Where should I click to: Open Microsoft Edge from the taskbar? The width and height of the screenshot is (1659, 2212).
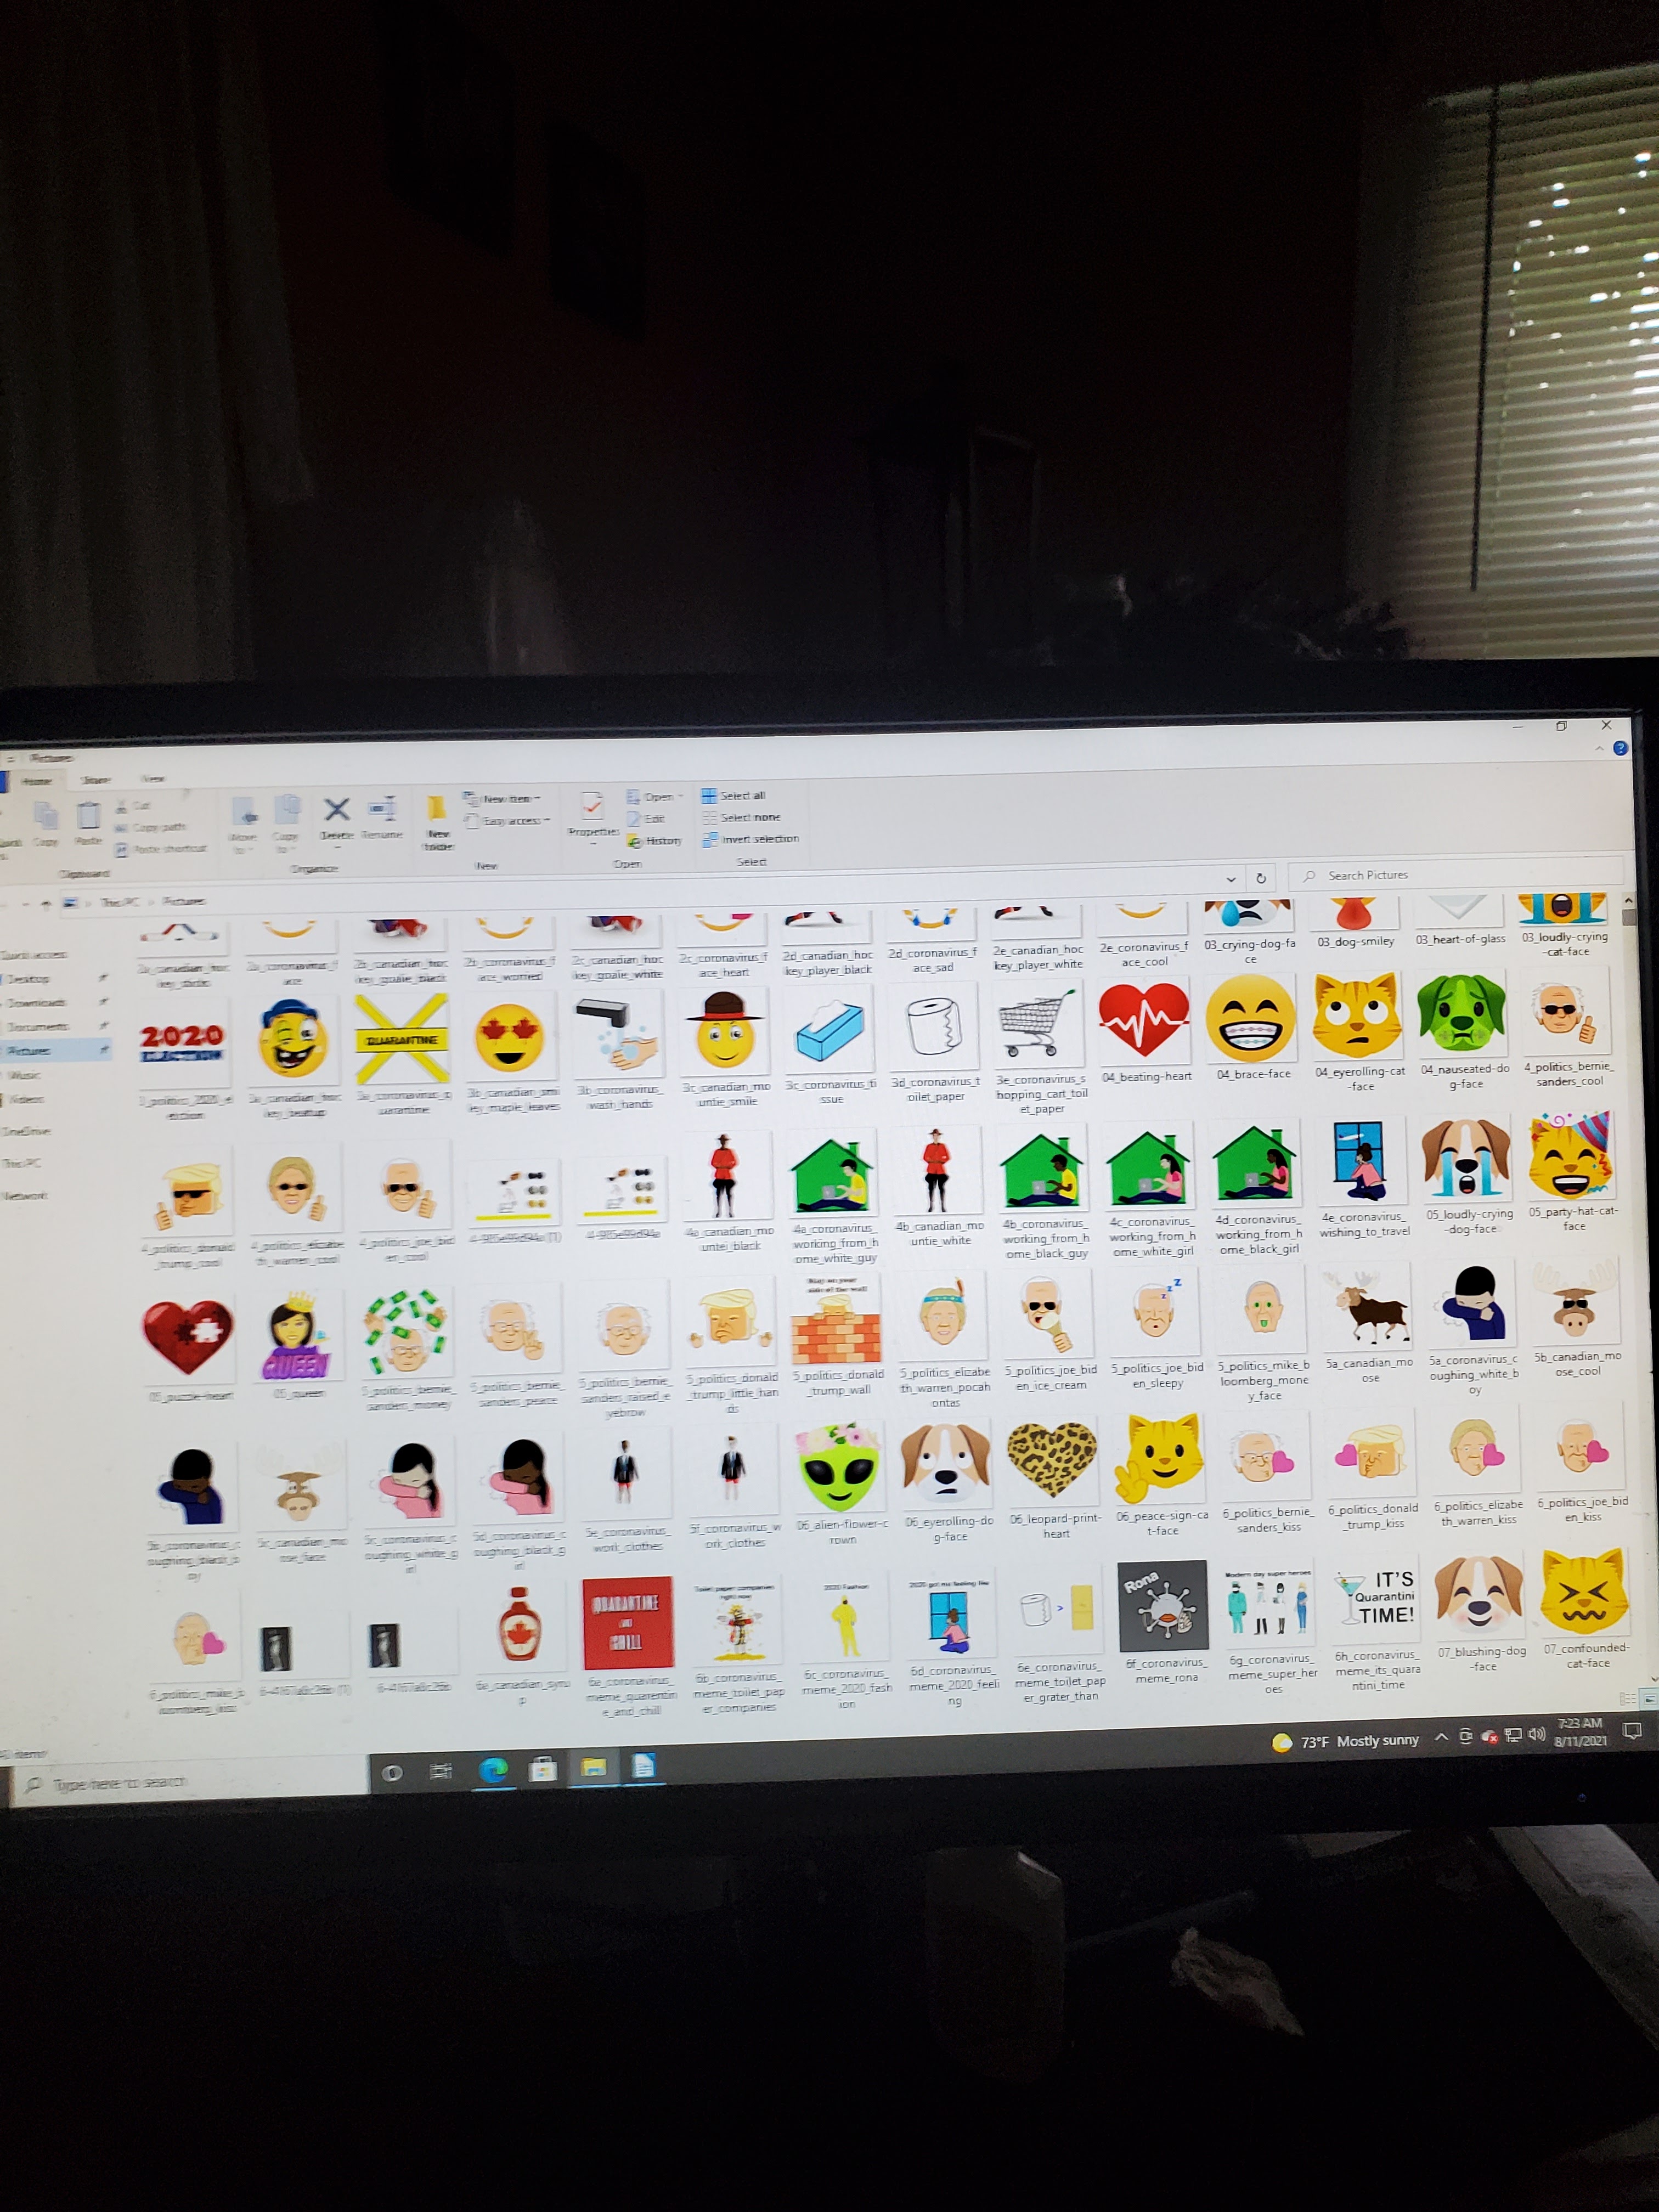click(492, 1770)
